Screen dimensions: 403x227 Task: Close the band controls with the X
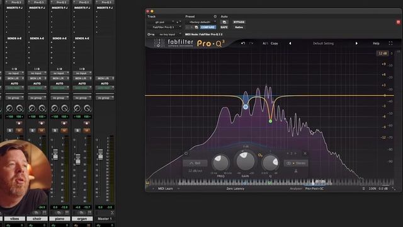tap(305, 153)
